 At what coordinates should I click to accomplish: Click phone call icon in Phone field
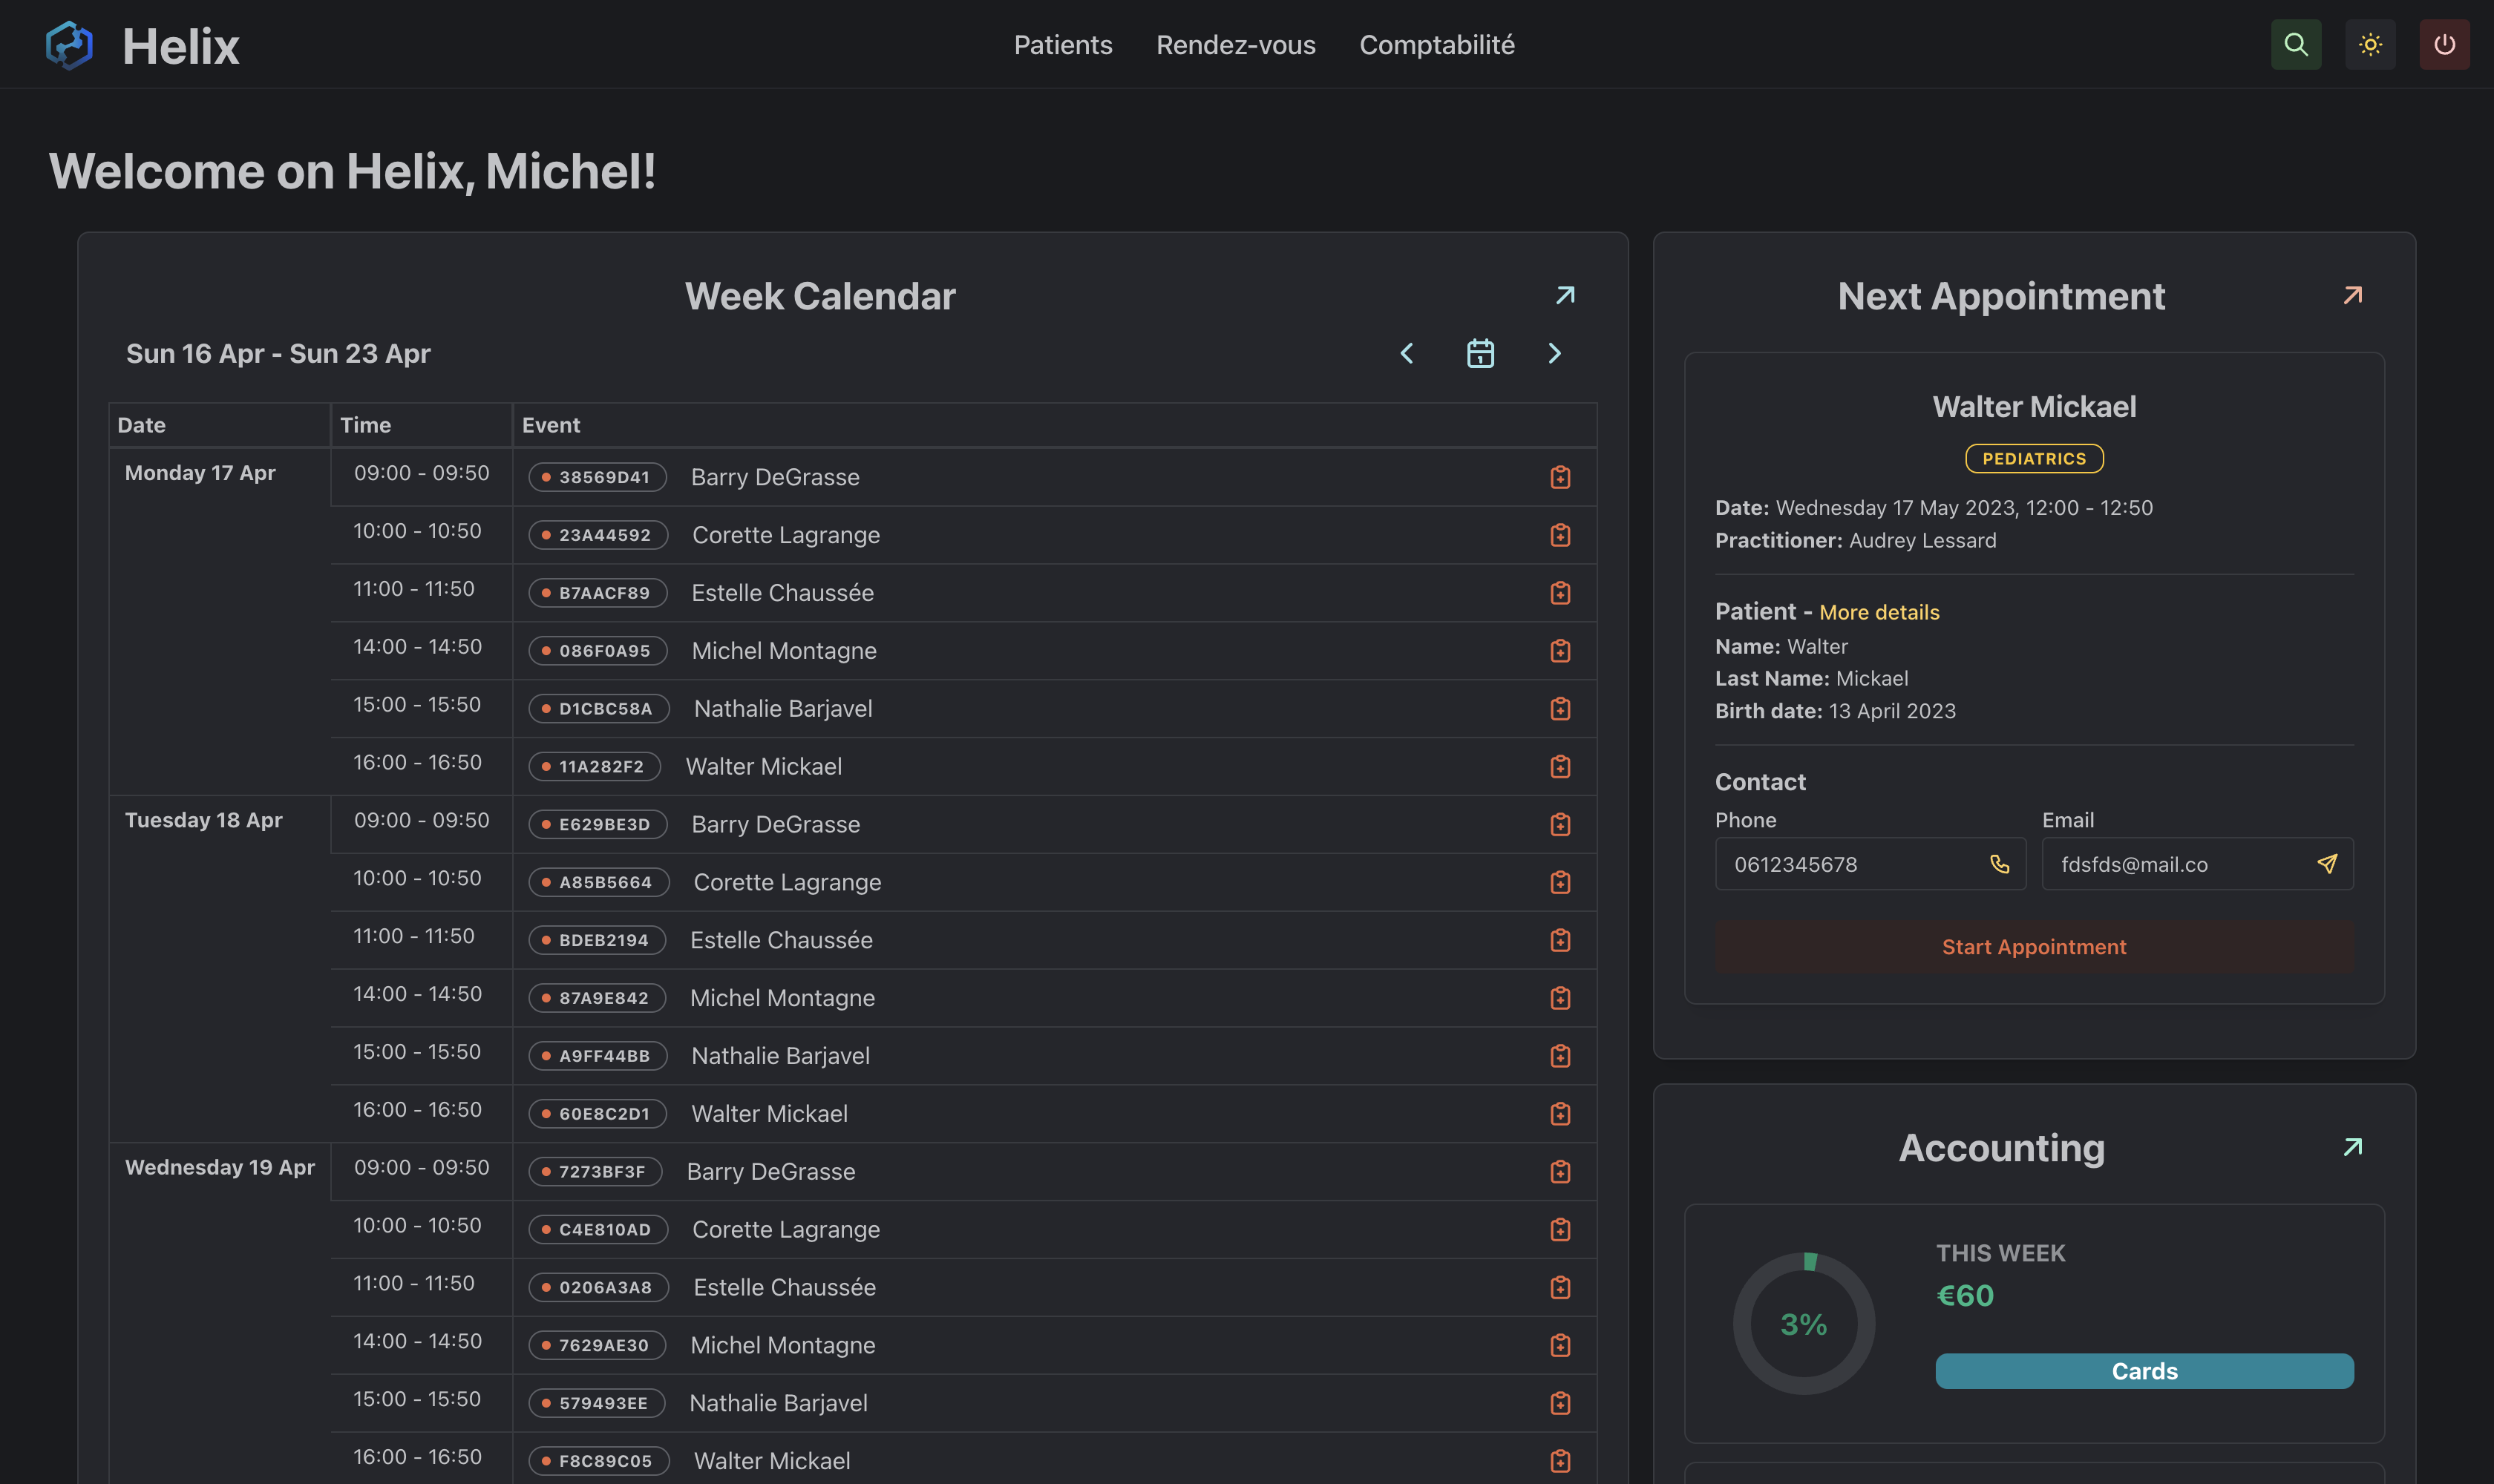1999,864
